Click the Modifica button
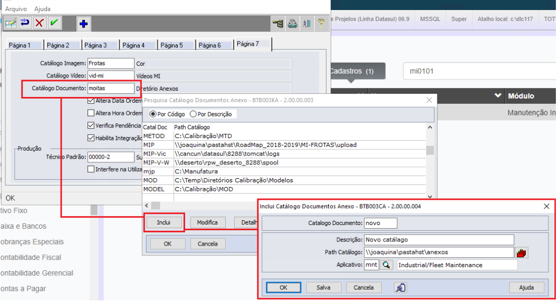Image resolution: width=558 pixels, height=303 pixels. pyautogui.click(x=207, y=222)
